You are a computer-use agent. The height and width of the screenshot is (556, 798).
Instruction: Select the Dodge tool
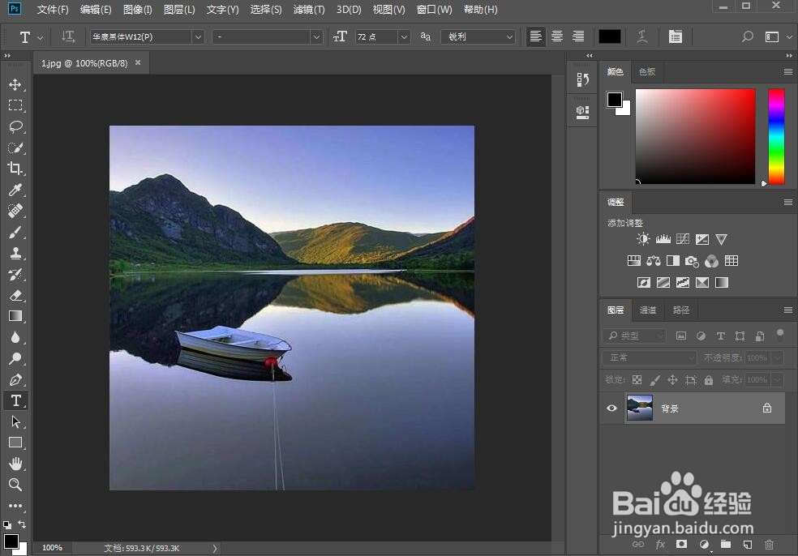click(15, 358)
